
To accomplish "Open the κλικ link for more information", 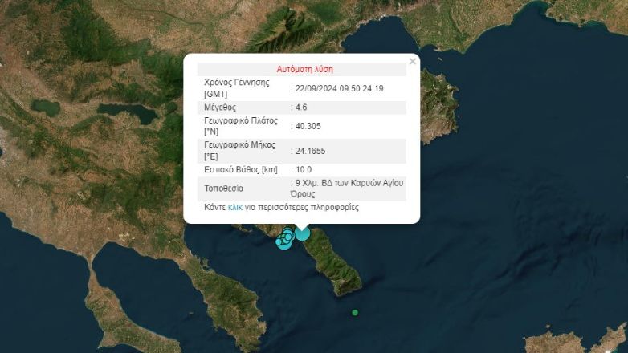I will tap(234, 207).
